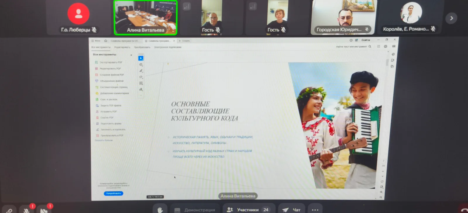Toggle the microphone in meeting controls
Screen dimensions: 468x213
(x=26, y=210)
